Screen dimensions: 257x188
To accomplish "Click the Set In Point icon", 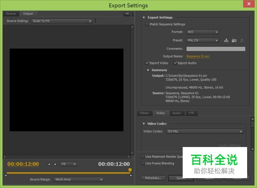I will 49,164.
